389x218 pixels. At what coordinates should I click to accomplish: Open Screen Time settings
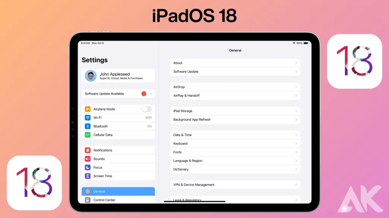click(x=119, y=176)
